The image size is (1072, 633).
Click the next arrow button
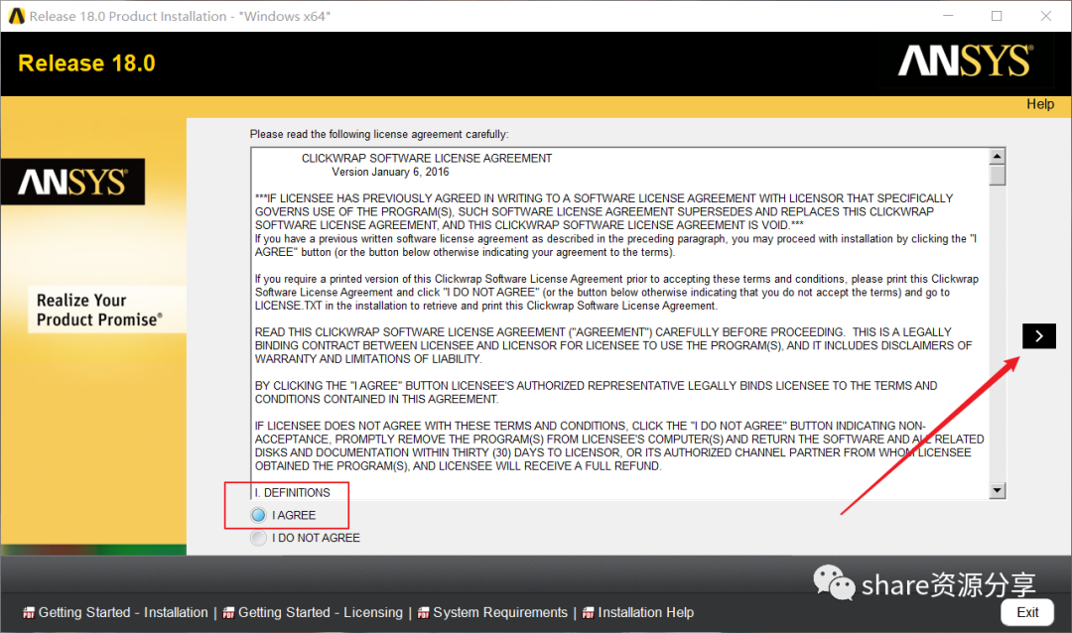[x=1038, y=335]
